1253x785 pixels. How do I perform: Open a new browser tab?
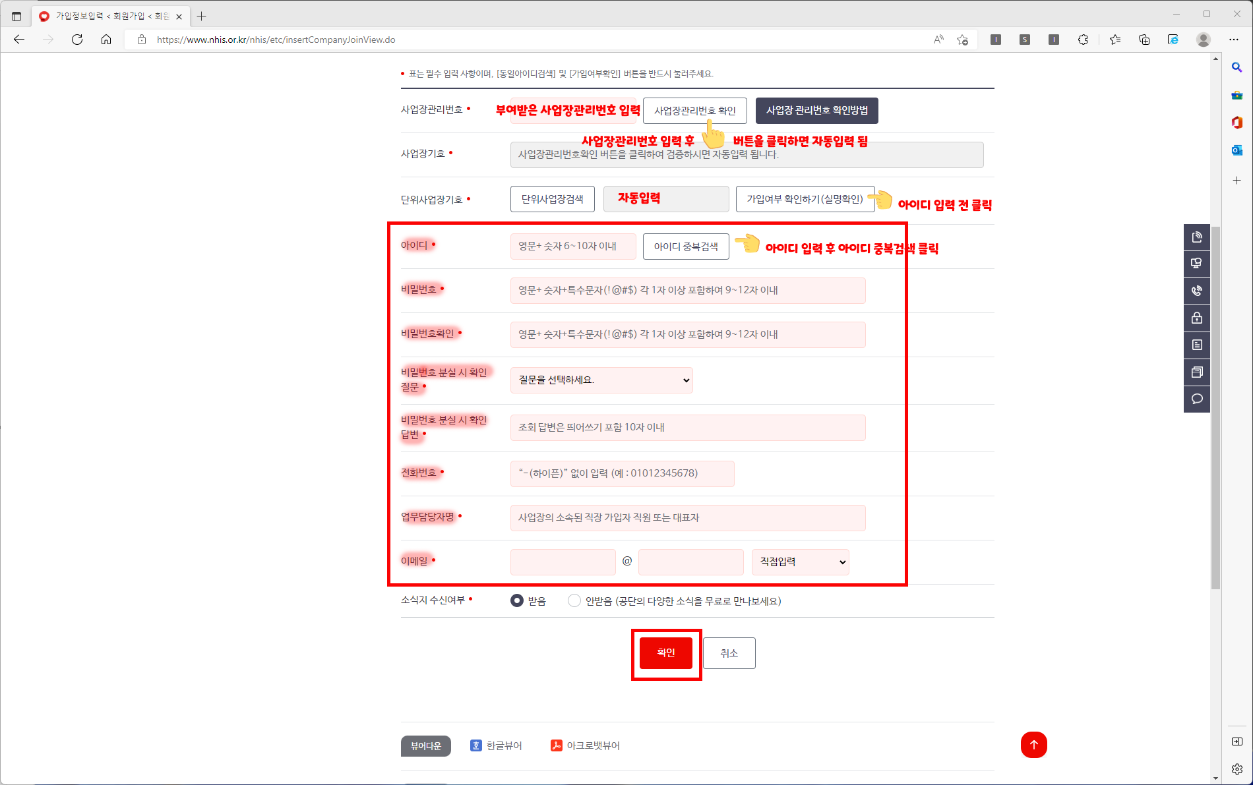tap(202, 16)
